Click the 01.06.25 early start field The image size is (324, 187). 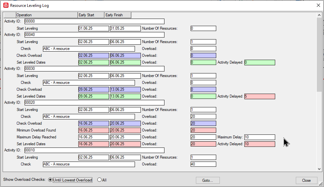coord(94,28)
